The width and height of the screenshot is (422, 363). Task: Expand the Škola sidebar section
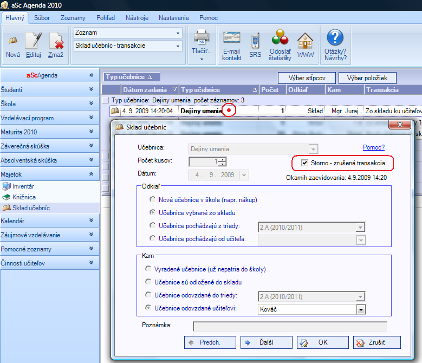point(91,103)
